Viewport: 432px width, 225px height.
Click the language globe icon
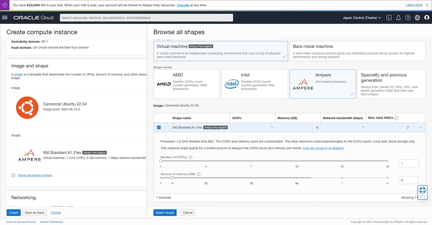click(x=417, y=18)
